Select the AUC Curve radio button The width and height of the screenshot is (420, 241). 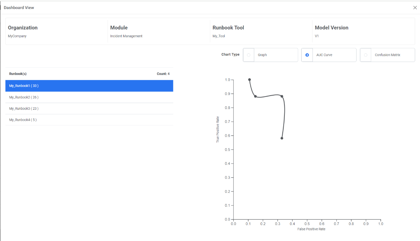(x=307, y=55)
